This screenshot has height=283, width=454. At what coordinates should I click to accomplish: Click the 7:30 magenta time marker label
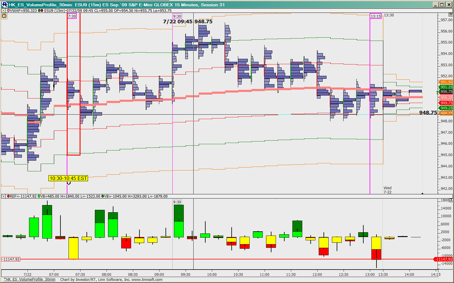(x=72, y=16)
